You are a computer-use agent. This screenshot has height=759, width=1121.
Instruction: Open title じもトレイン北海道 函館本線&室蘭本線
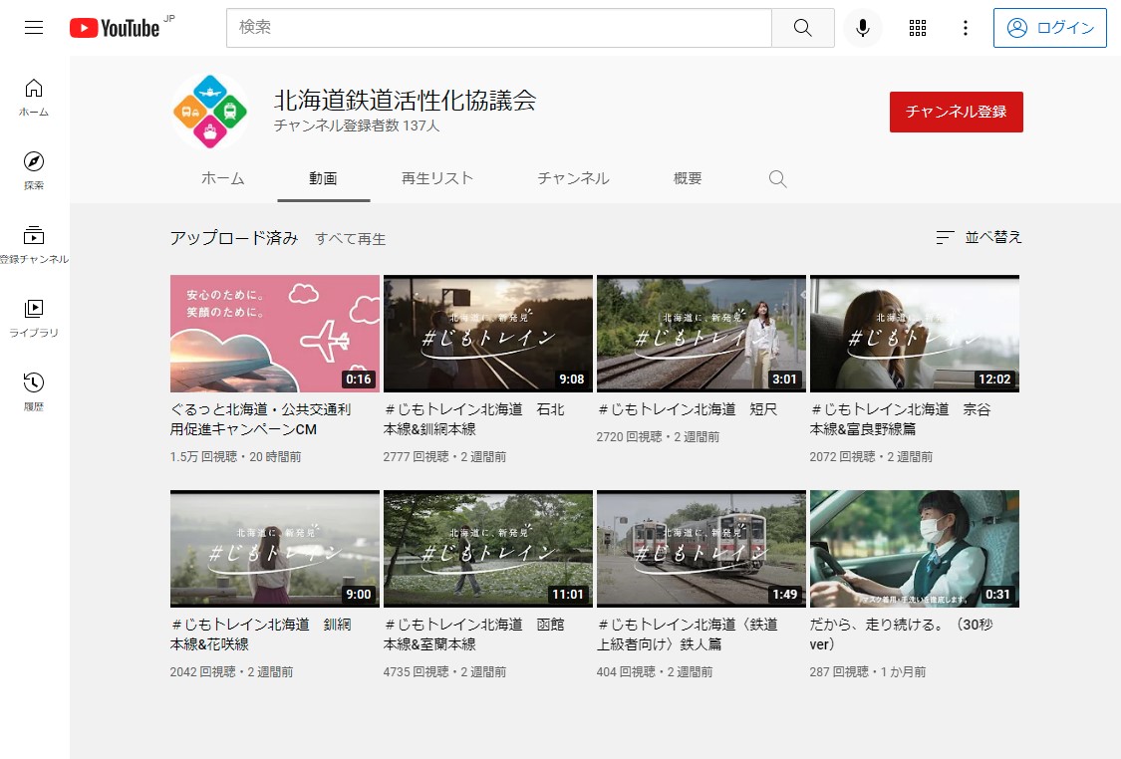473,634
